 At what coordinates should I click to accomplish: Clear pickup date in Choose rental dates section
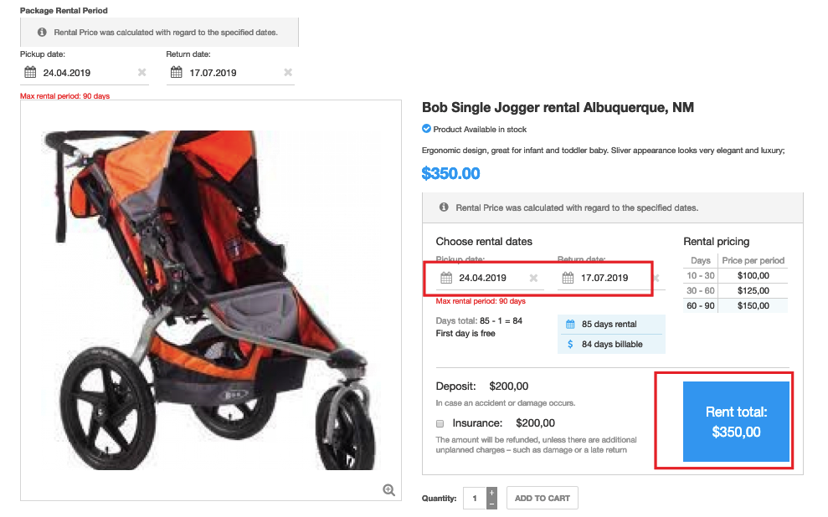coord(533,278)
